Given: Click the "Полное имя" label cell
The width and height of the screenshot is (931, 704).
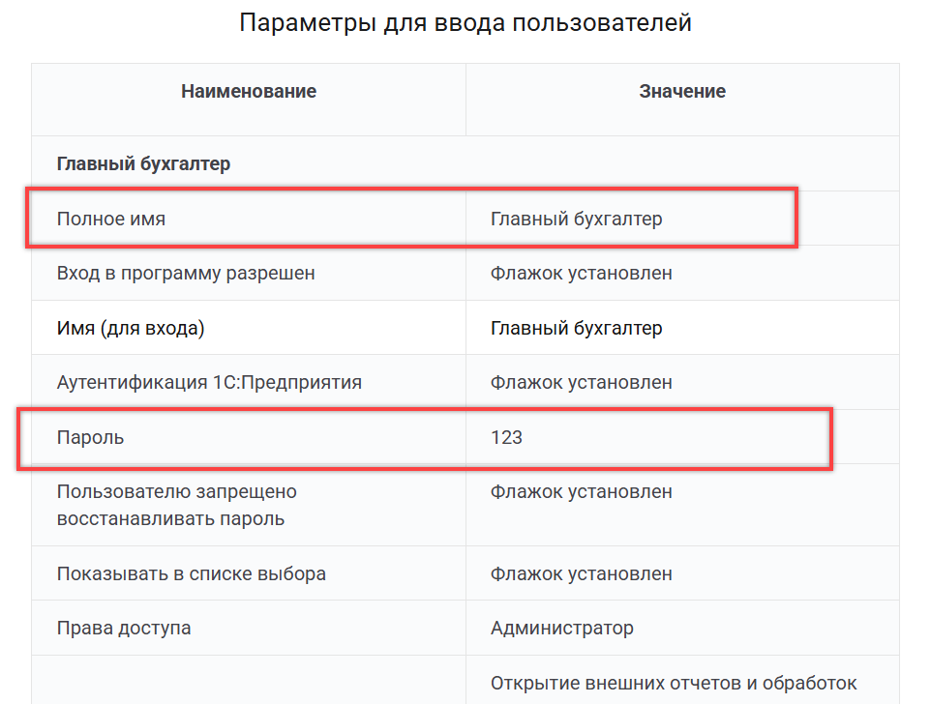Looking at the screenshot, I should [111, 220].
